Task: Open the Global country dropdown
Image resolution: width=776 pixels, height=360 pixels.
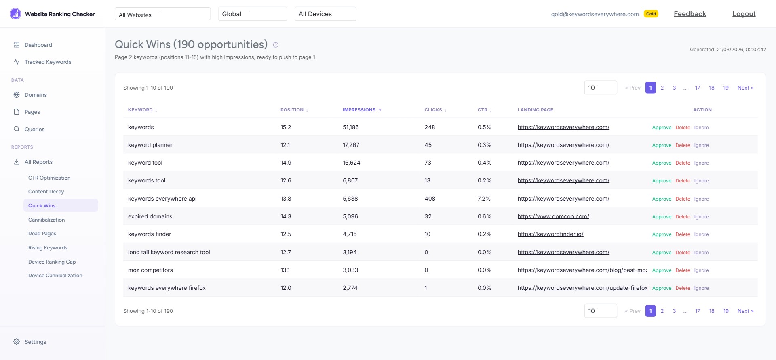Action: pyautogui.click(x=253, y=14)
